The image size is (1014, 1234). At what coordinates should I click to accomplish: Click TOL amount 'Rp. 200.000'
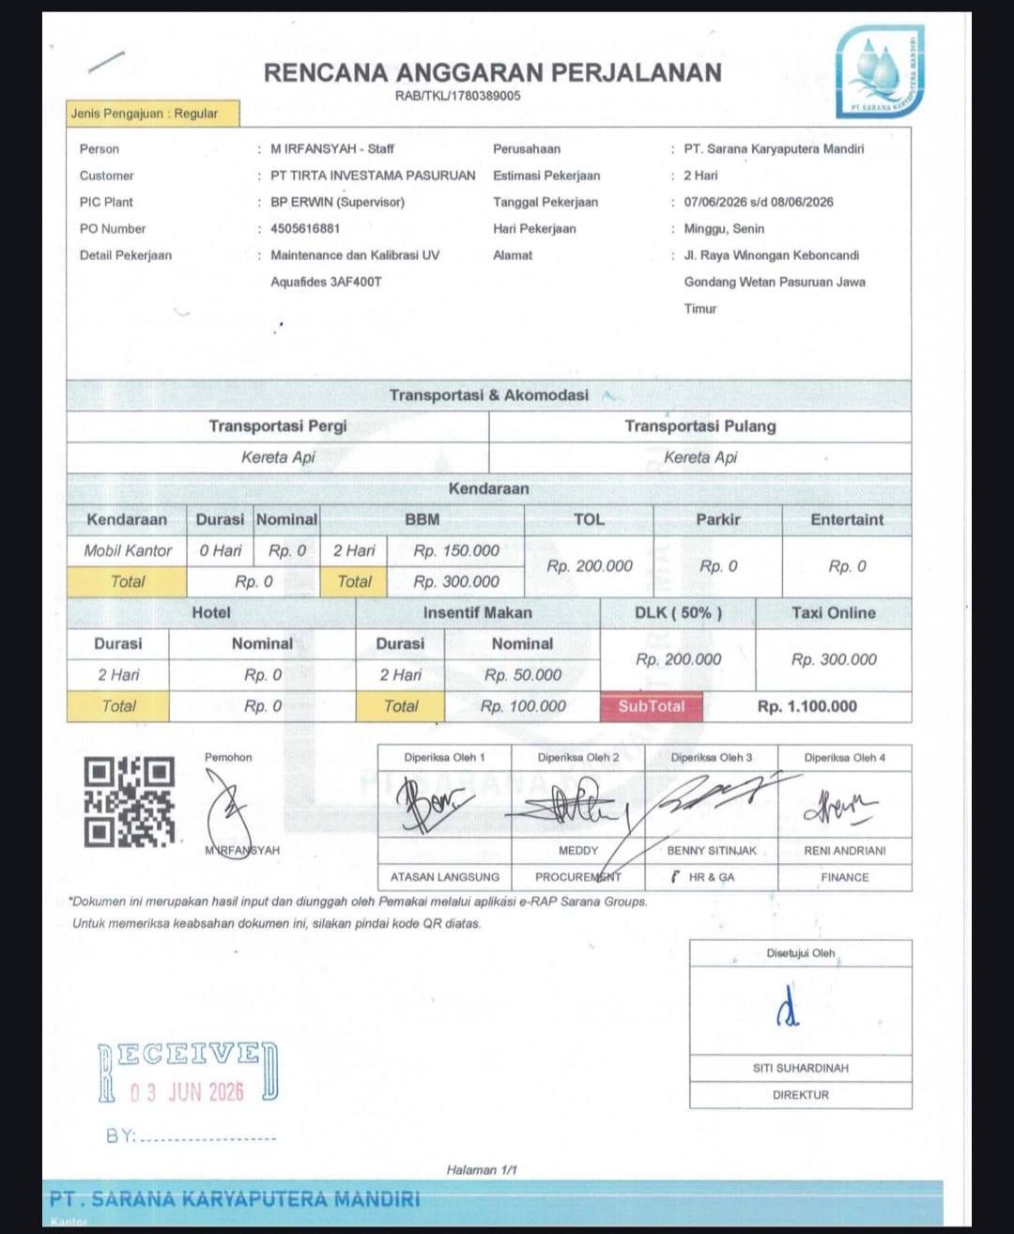(x=590, y=566)
